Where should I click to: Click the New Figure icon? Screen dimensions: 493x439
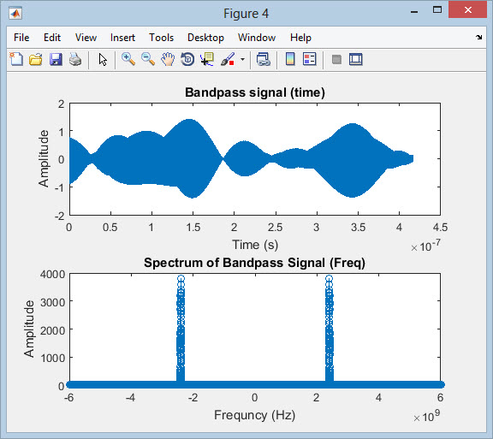pos(16,59)
